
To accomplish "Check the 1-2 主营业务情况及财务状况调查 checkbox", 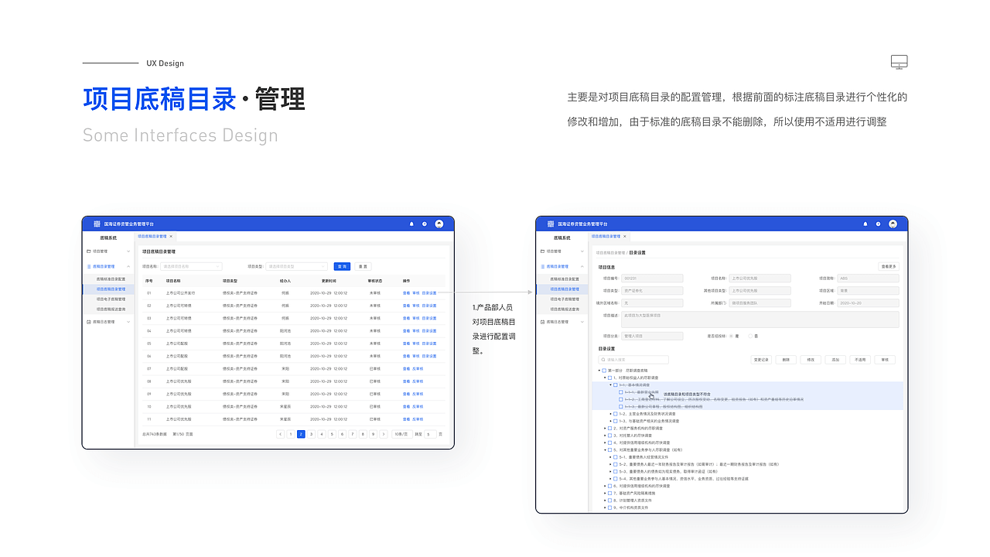I will pos(615,414).
